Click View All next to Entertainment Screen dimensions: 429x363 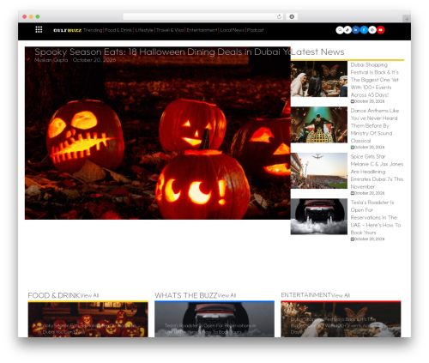(341, 295)
